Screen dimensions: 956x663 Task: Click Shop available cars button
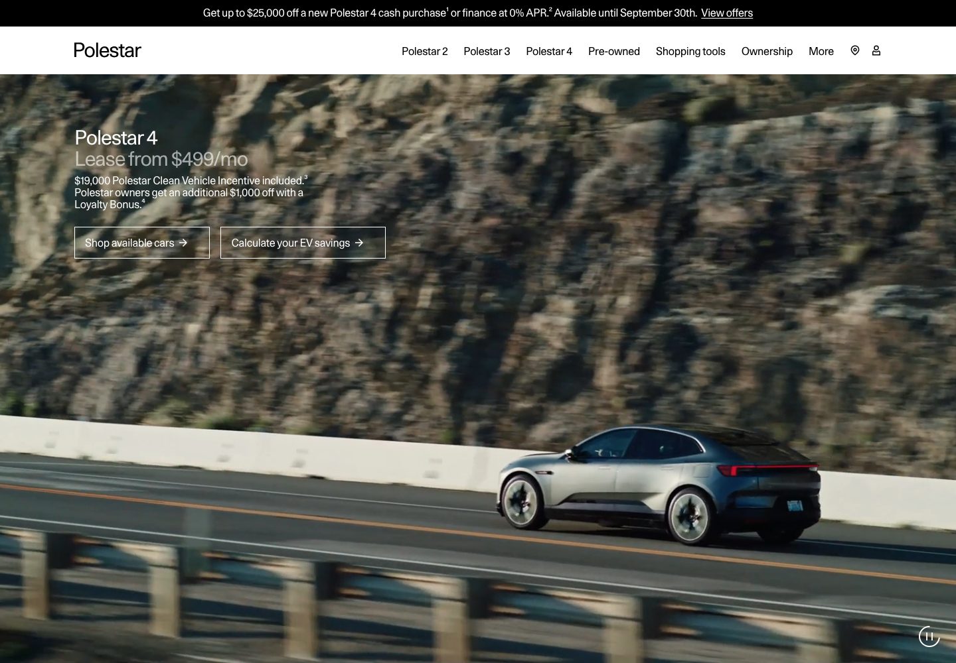(x=142, y=243)
